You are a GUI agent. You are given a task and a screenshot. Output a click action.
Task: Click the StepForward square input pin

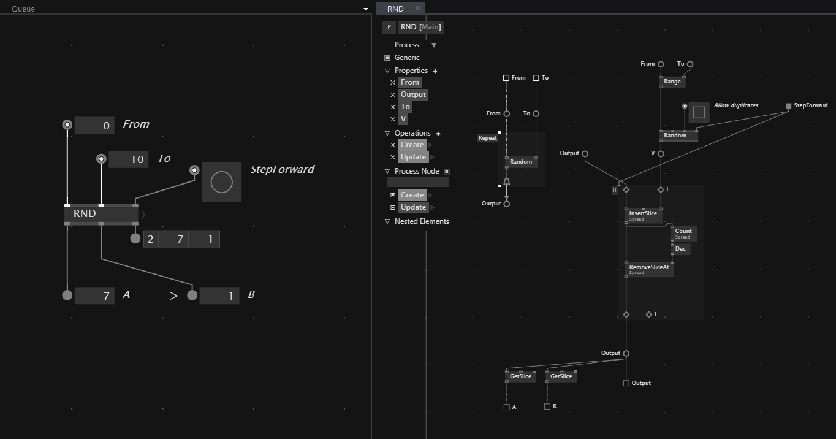tap(788, 106)
